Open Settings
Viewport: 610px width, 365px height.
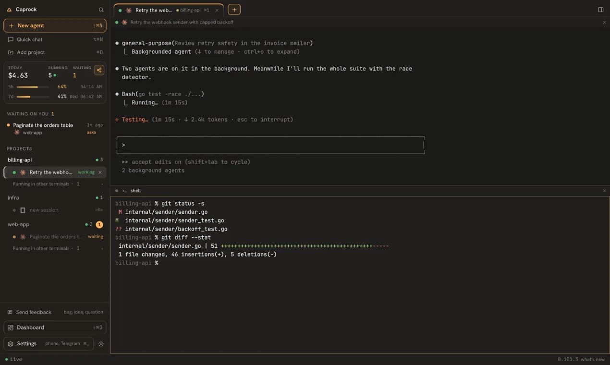point(49,344)
